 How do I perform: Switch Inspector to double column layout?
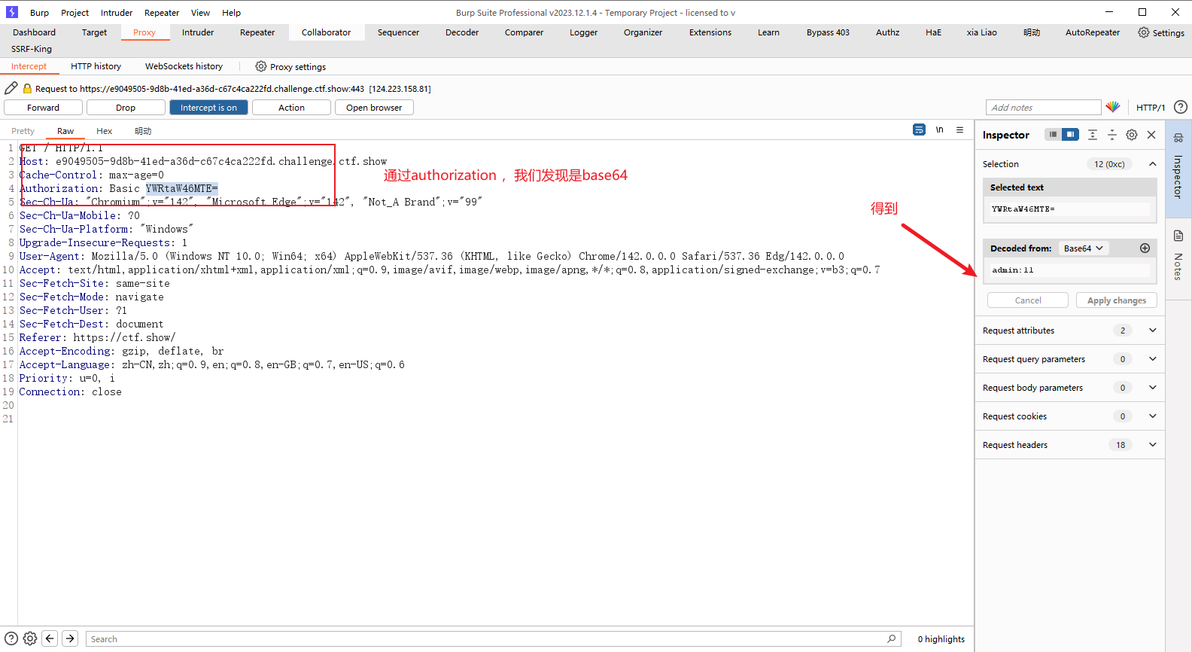click(1070, 134)
